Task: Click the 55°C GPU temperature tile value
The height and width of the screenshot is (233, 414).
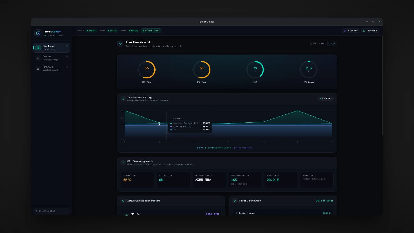Action: (127, 180)
